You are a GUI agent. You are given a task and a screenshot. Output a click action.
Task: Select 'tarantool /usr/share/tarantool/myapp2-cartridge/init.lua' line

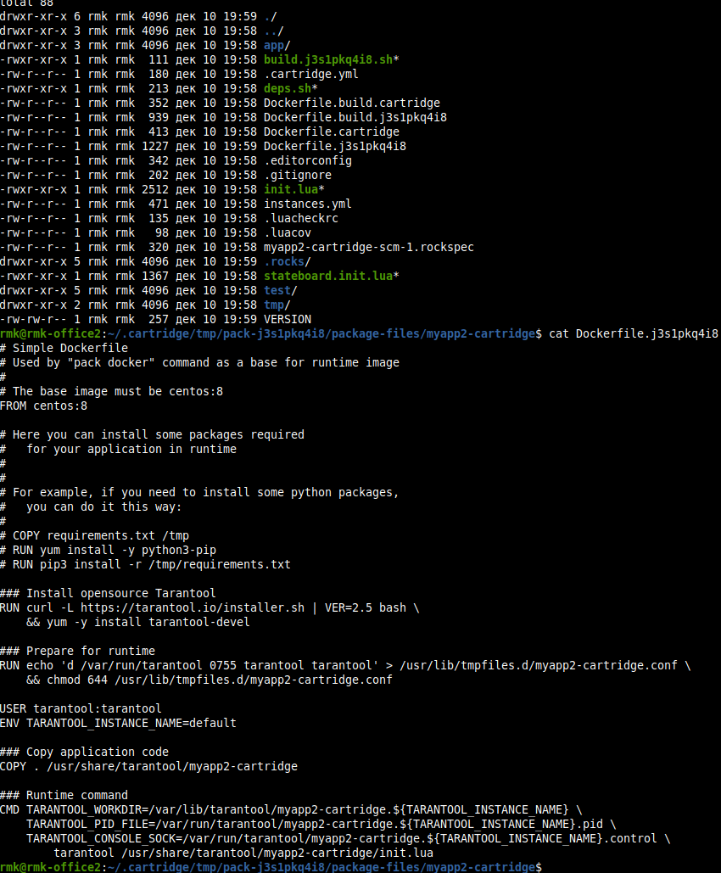pos(243,854)
